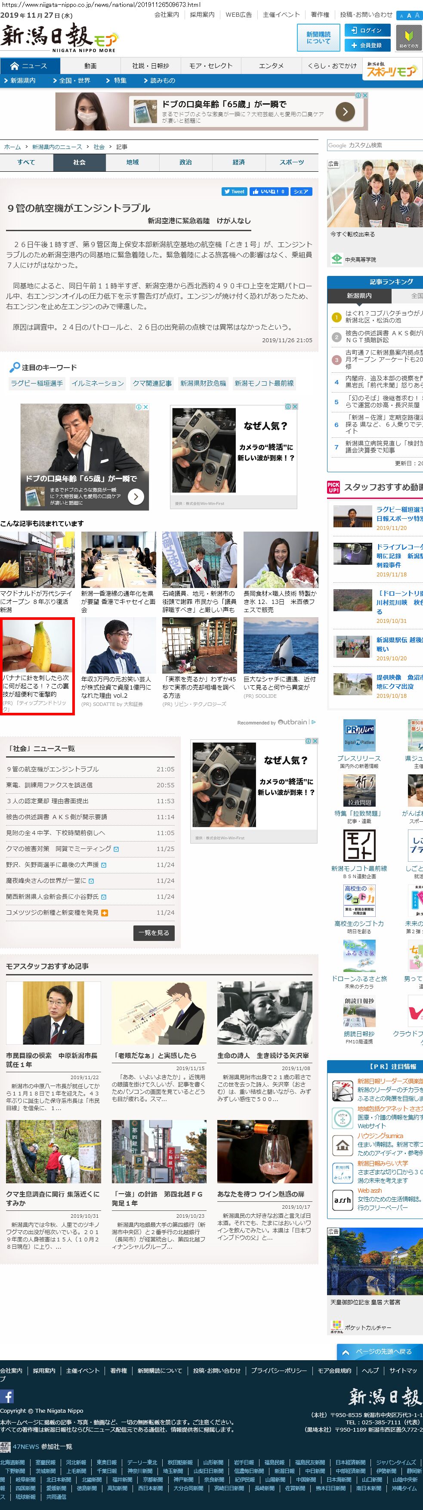Click the 一覧を見る button
This screenshot has height=1510, width=423.
(x=154, y=933)
